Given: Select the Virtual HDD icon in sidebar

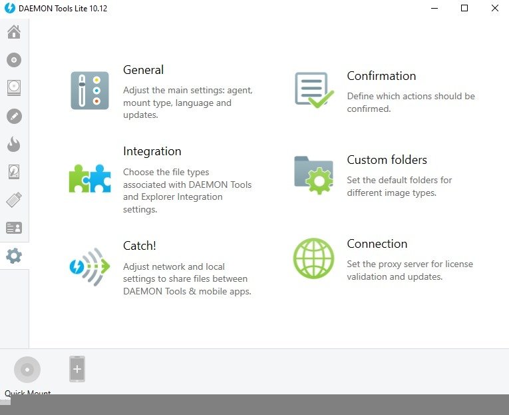Looking at the screenshot, I should point(14,172).
